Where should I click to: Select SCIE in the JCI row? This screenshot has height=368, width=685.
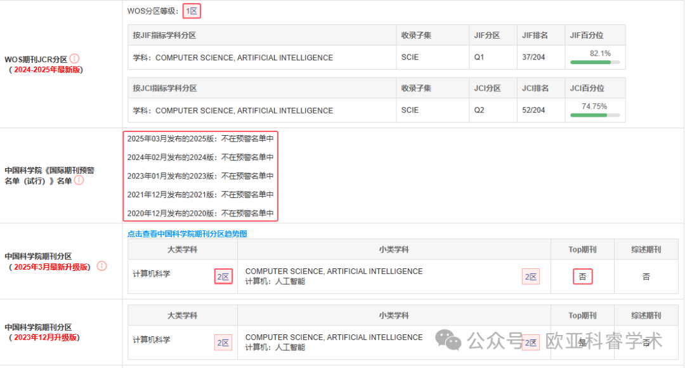[x=410, y=110]
